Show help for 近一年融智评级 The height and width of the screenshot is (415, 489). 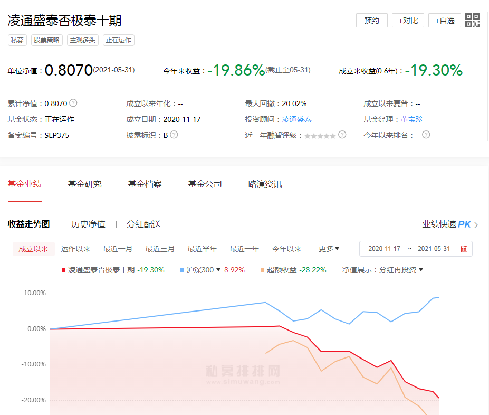point(342,135)
